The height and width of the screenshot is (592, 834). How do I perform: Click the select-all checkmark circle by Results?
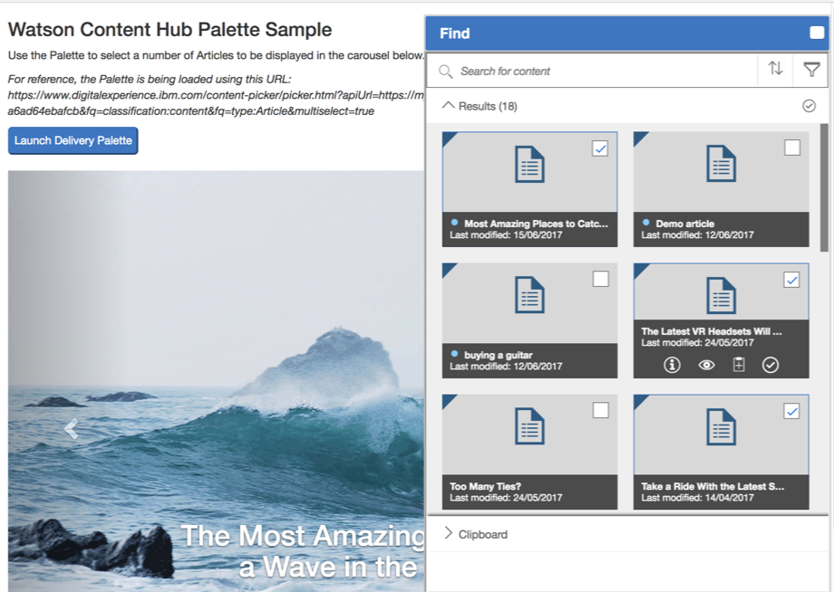[x=809, y=106]
